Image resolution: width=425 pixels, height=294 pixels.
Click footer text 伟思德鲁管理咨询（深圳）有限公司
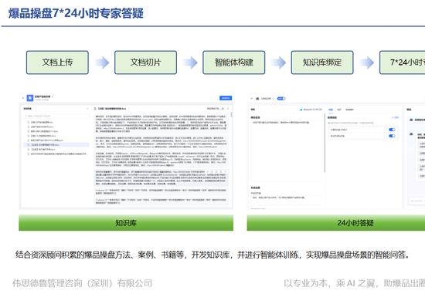tap(83, 283)
